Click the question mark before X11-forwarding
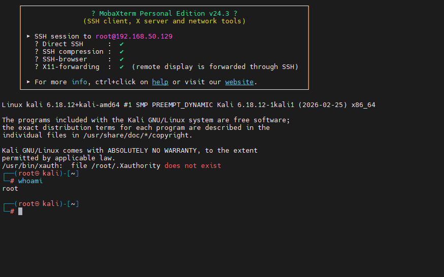444x277 pixels. point(37,66)
